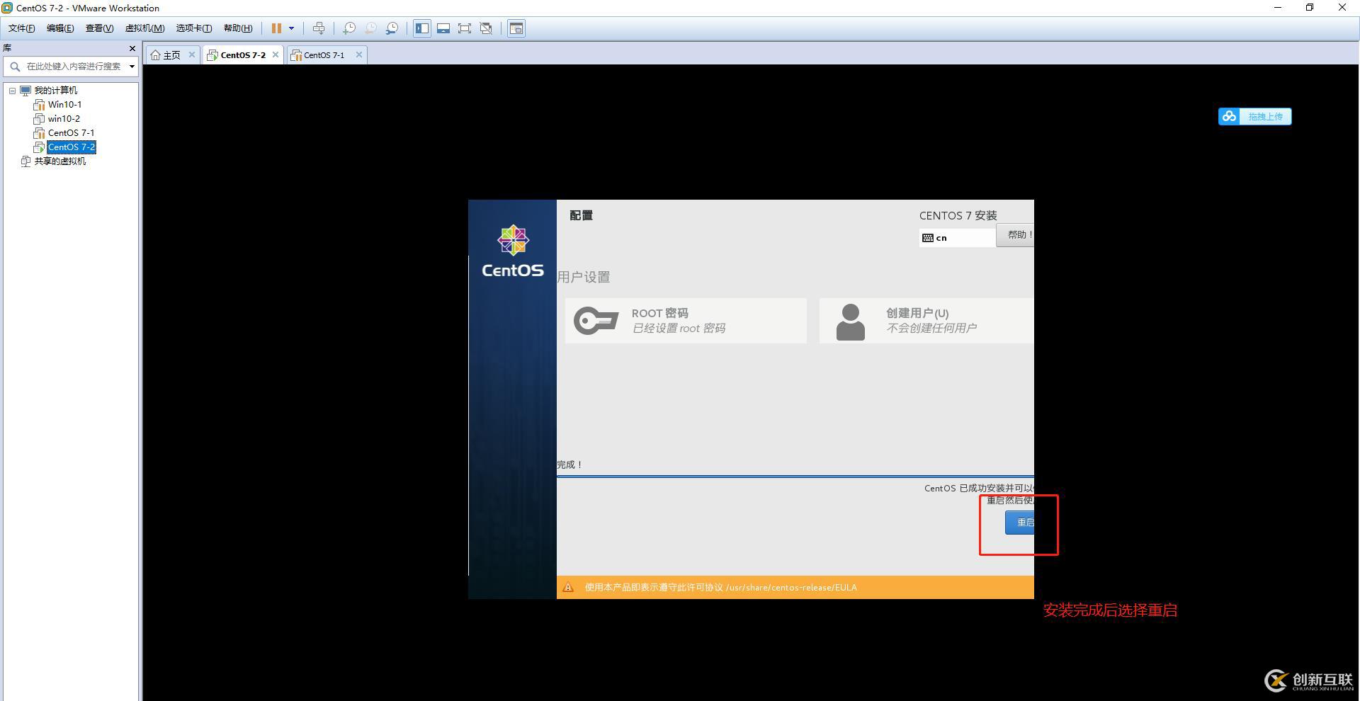The image size is (1360, 701).
Task: Toggle the thumbnail bar view icon
Action: pyautogui.click(x=443, y=28)
